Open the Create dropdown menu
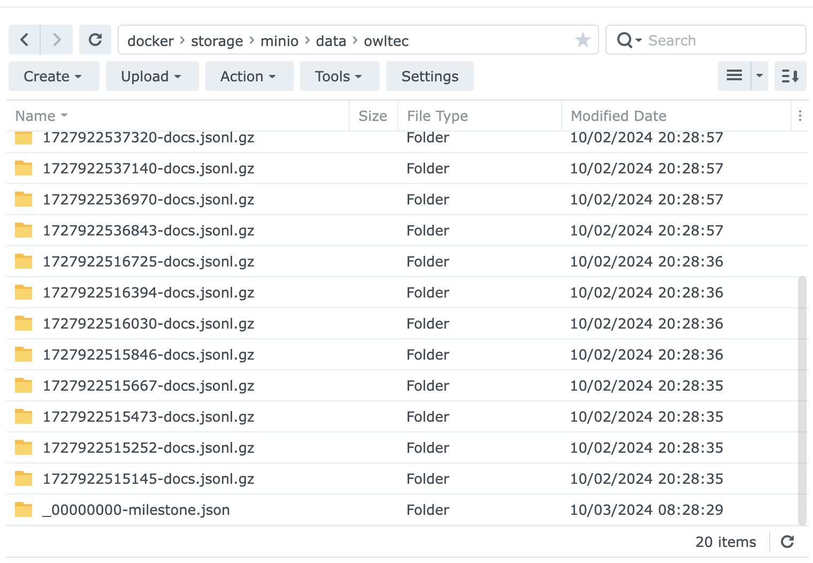The image size is (813, 563). coord(53,76)
